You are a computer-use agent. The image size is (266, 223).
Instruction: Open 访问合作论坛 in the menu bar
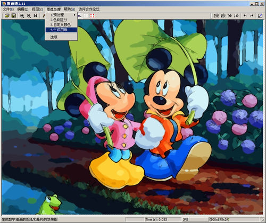pyautogui.click(x=89, y=9)
